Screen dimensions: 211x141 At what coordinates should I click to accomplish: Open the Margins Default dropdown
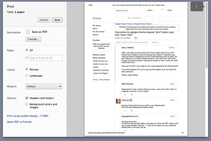click(44, 86)
